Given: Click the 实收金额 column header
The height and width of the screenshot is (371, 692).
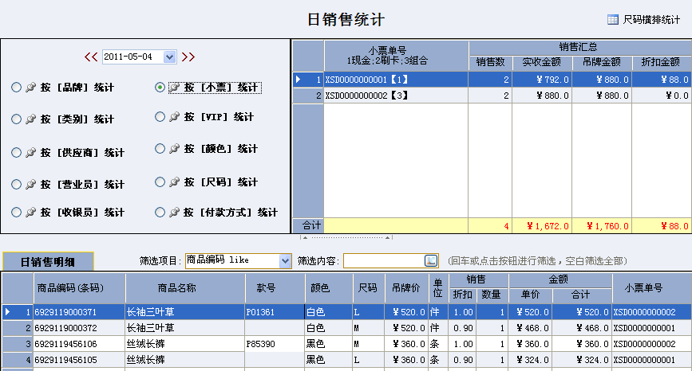Looking at the screenshot, I should pos(542,62).
